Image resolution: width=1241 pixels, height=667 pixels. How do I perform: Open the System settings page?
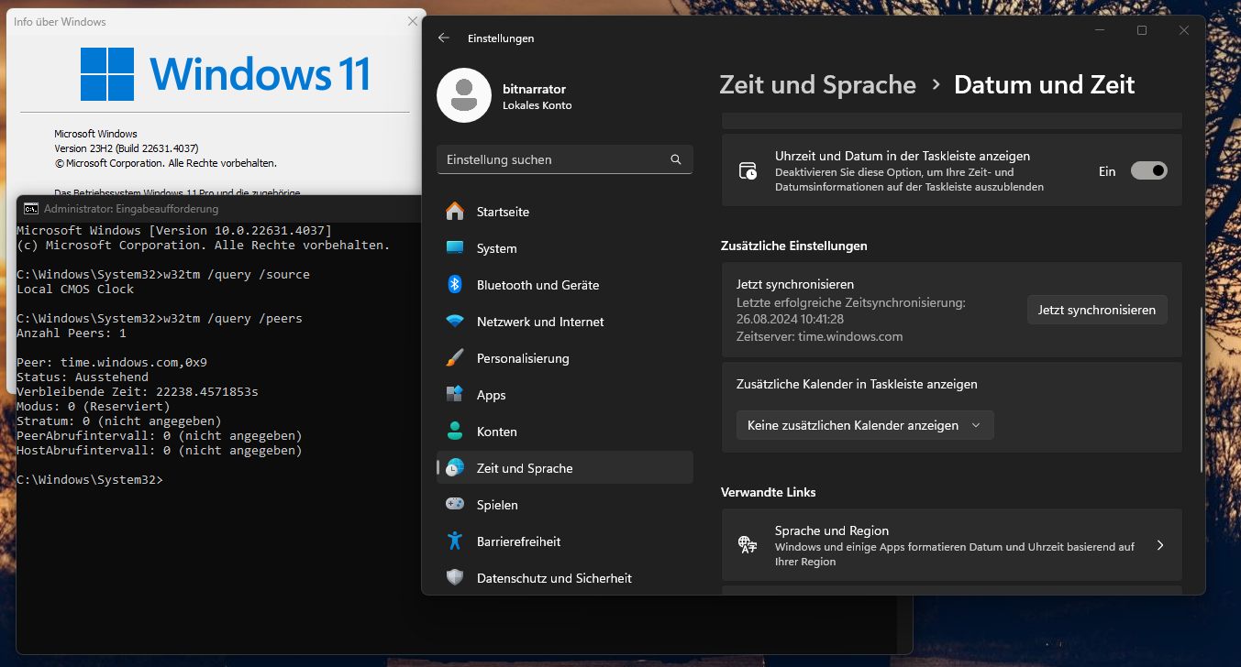564,248
